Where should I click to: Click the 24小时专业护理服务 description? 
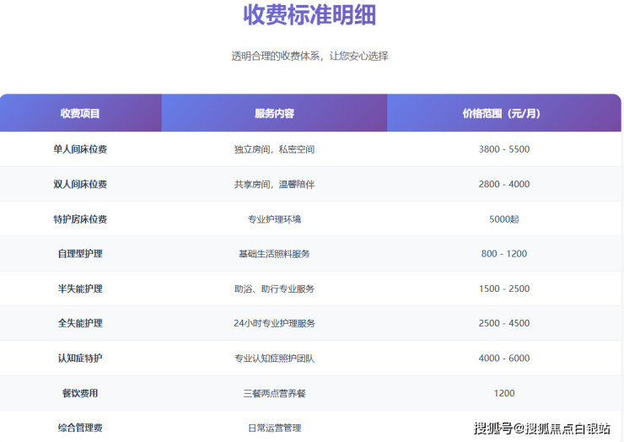click(x=274, y=323)
